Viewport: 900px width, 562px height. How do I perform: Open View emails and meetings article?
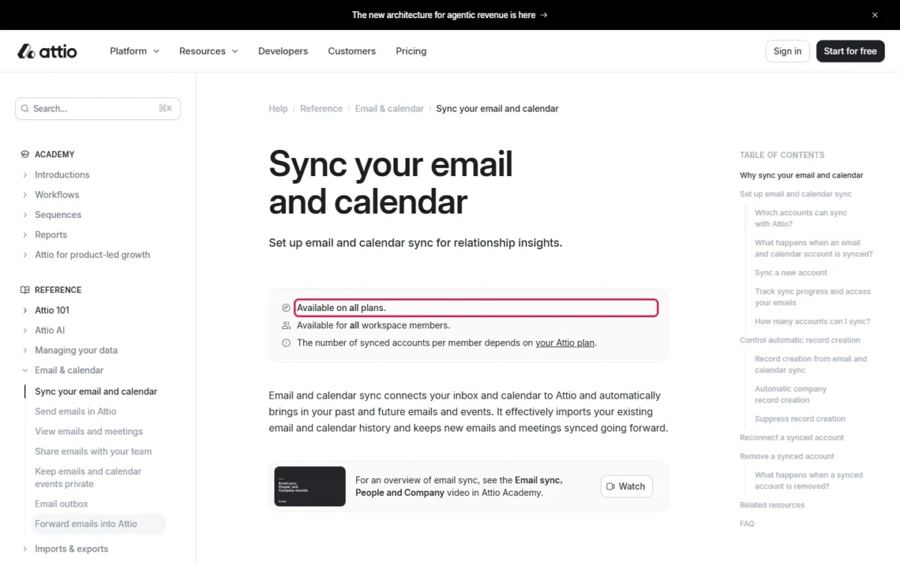(88, 432)
